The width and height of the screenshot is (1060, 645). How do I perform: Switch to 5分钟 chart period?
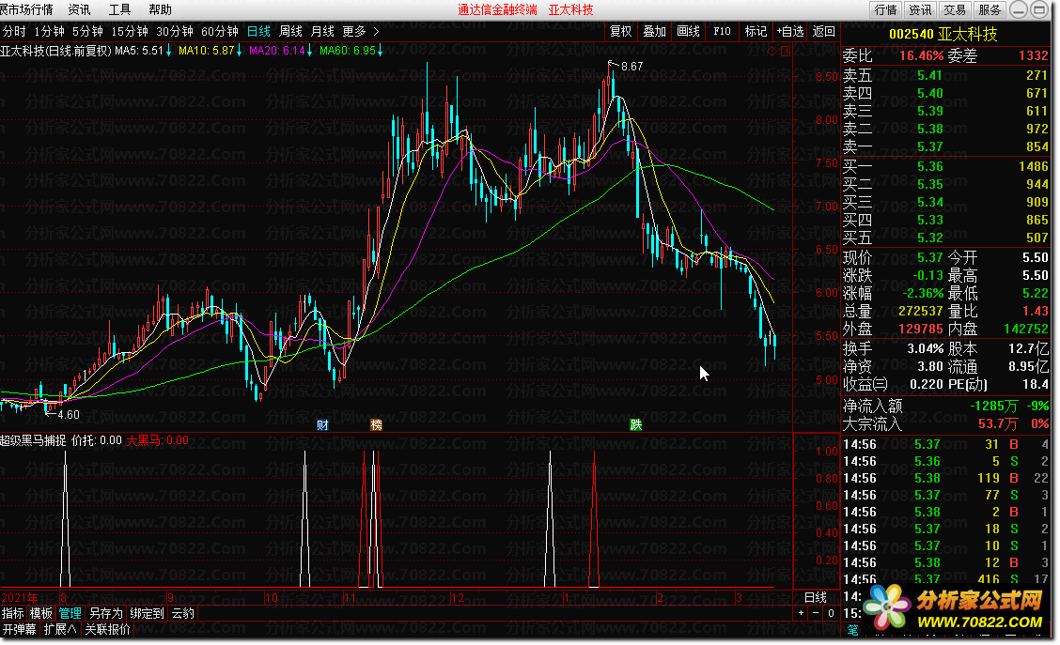pyautogui.click(x=87, y=31)
